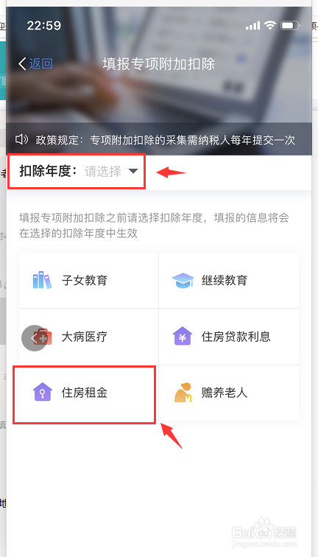Select the 请选择 year placeholder
The width and height of the screenshot is (318, 557).
103,171
